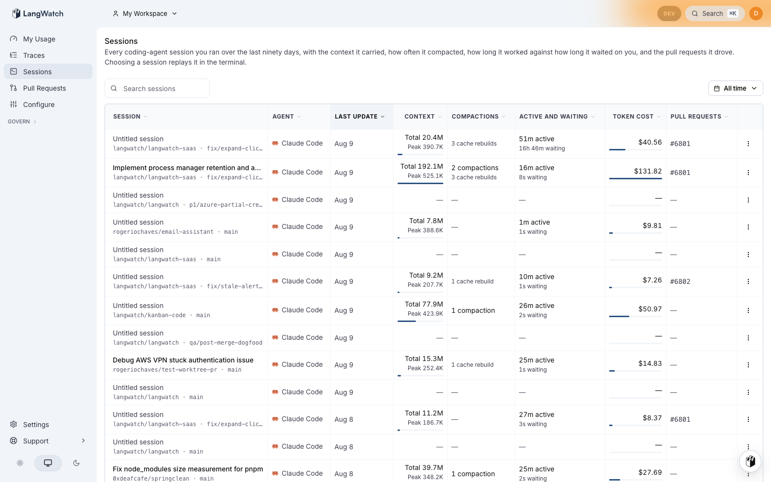Viewport: 771px width, 482px height.
Task: Sort by LAST UPDATE column
Action: point(359,117)
